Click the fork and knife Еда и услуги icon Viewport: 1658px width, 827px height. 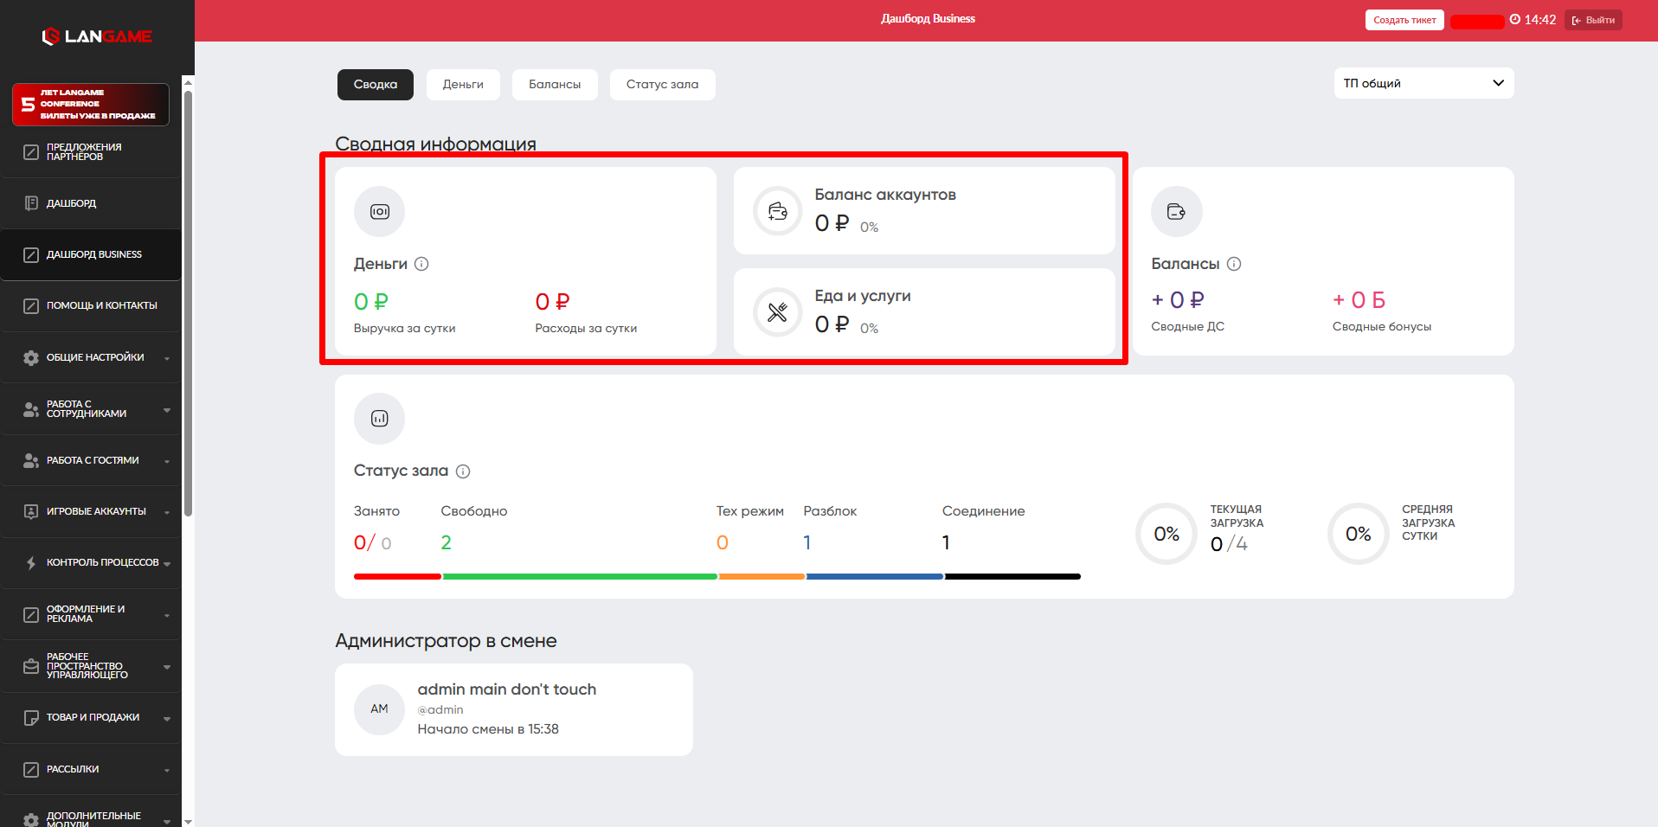coord(777,312)
